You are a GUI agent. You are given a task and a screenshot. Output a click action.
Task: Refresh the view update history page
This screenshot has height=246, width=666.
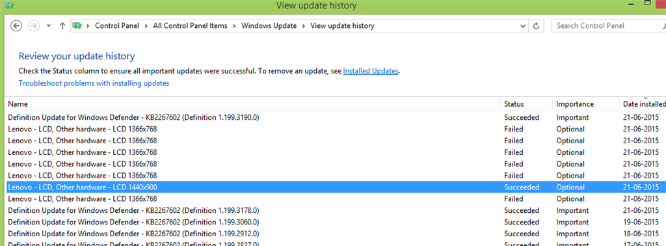536,26
